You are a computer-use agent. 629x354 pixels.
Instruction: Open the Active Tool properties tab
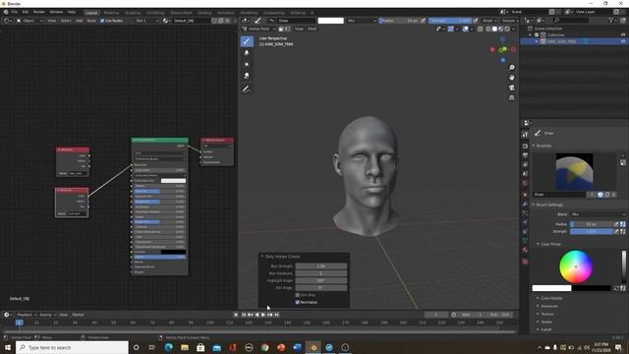tap(525, 135)
